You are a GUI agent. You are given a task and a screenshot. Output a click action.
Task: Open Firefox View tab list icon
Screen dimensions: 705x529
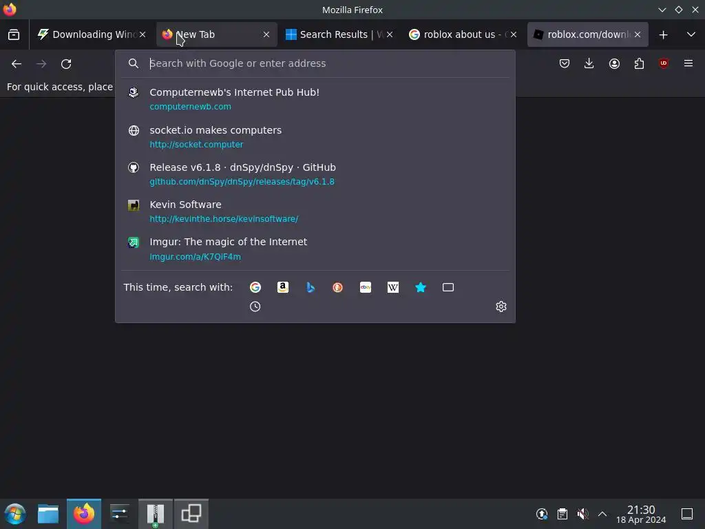[x=14, y=34]
